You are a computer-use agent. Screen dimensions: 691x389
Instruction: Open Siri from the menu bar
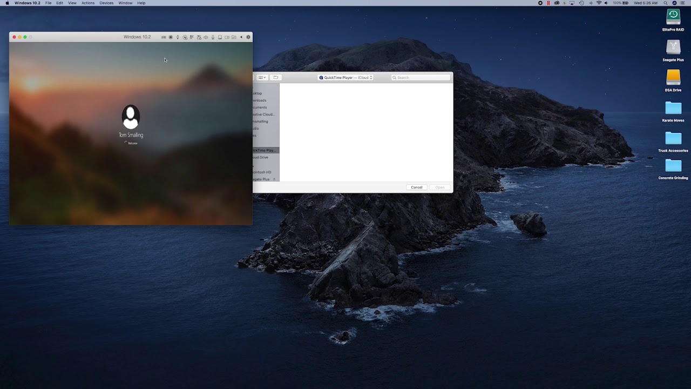[674, 3]
